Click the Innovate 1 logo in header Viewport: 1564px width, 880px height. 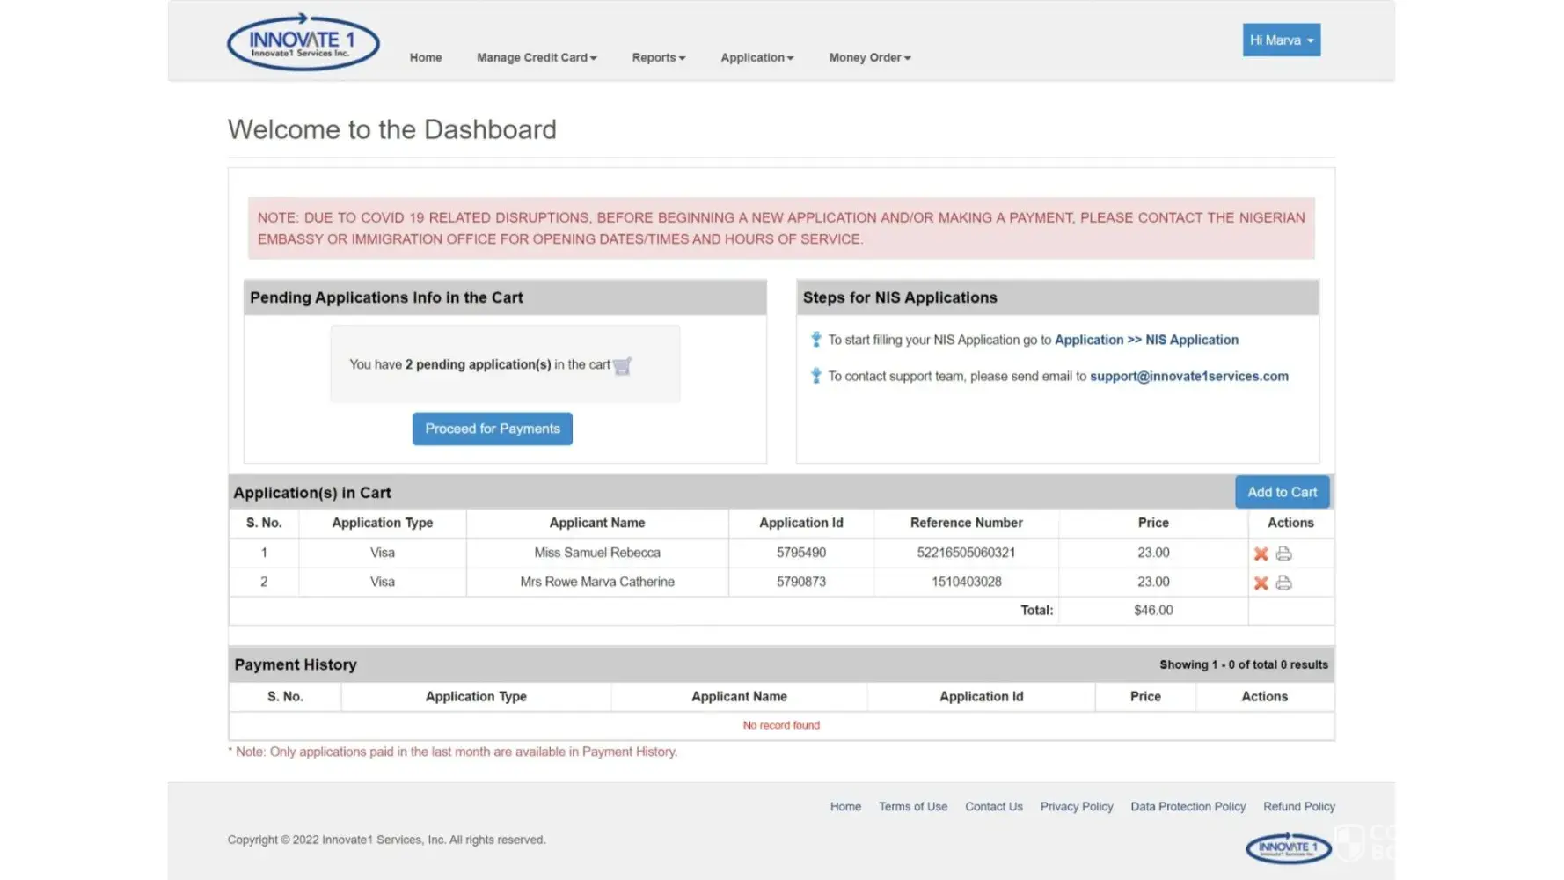(x=303, y=42)
